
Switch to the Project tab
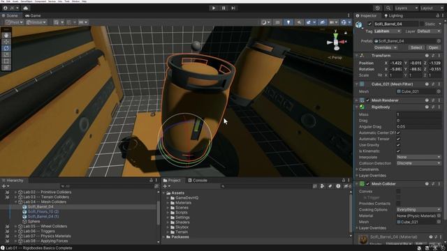pyautogui.click(x=172, y=181)
